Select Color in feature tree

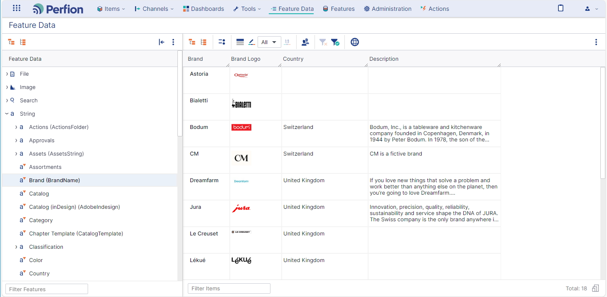click(36, 260)
